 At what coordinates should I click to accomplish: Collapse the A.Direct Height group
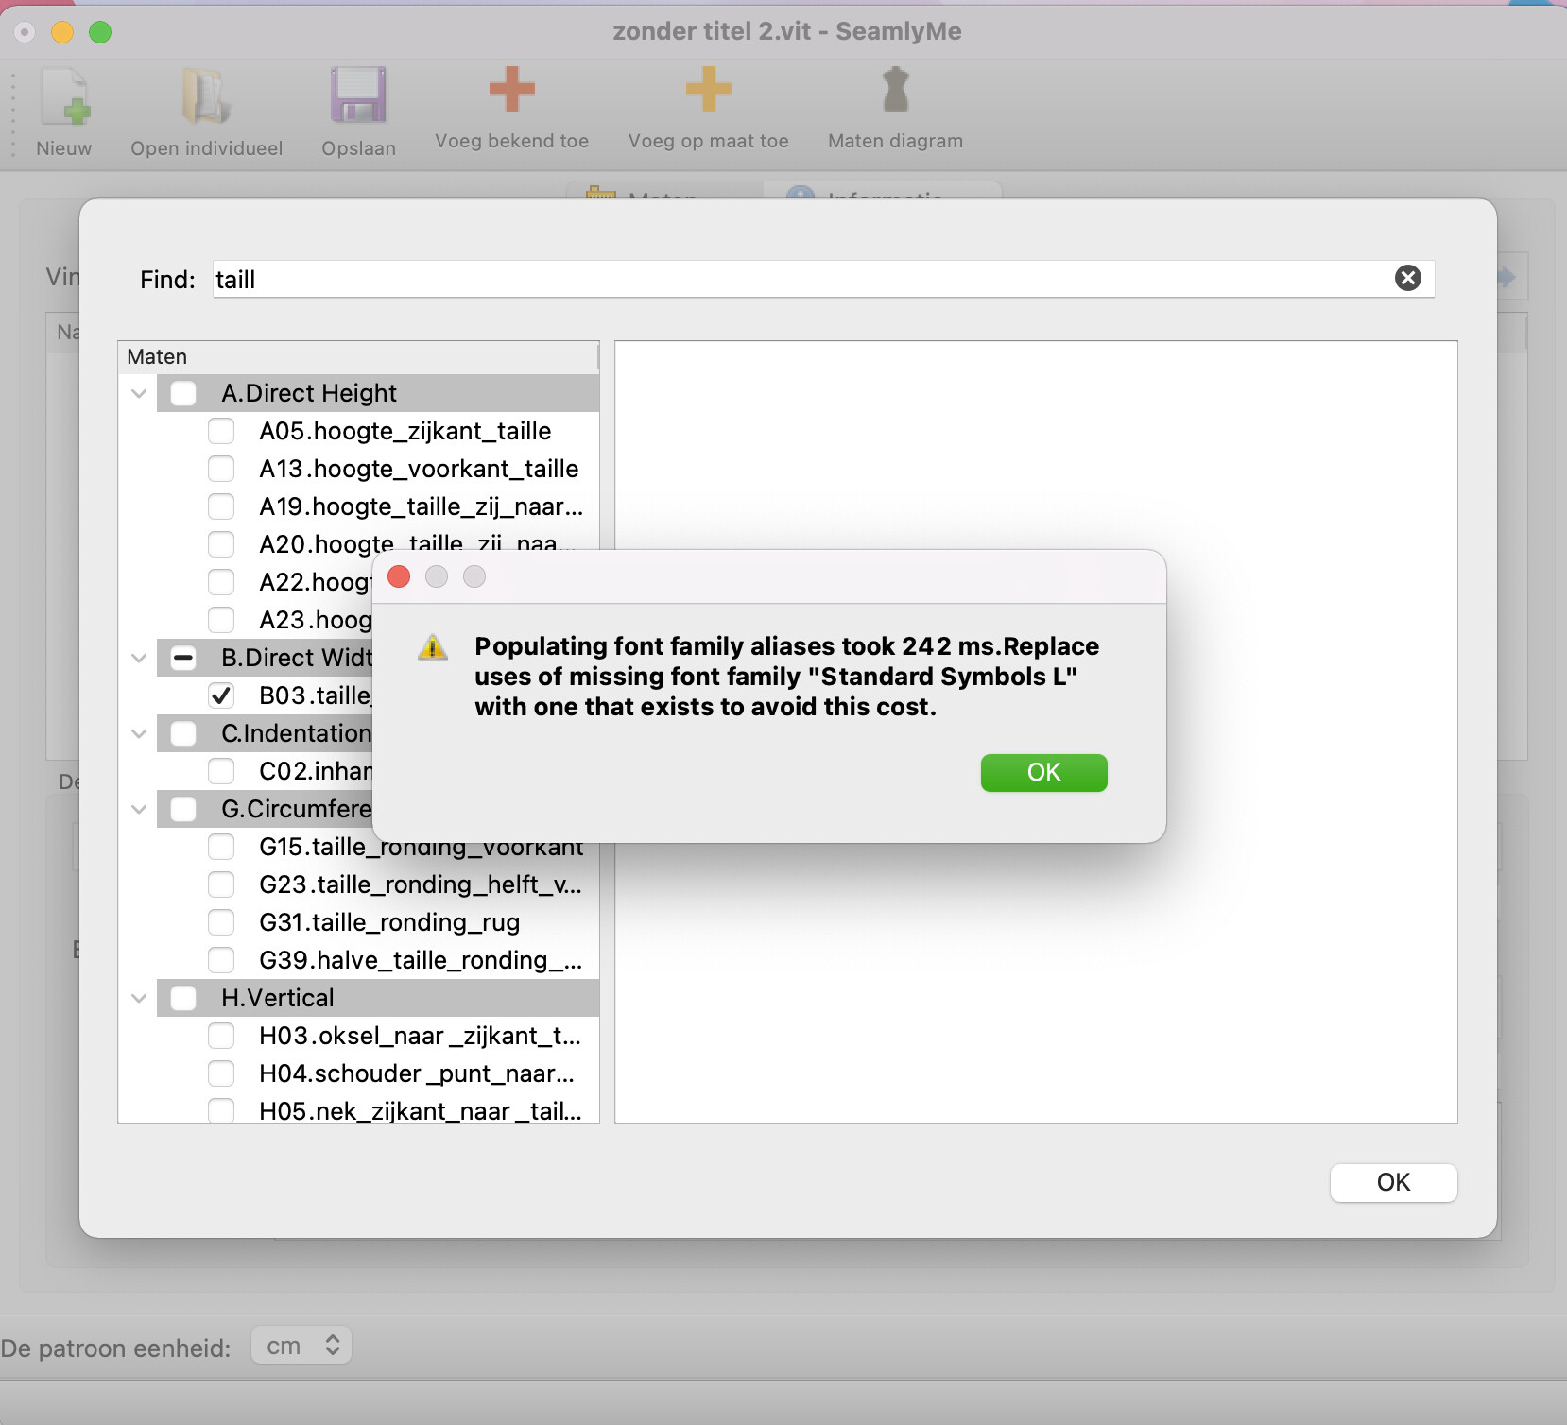coord(139,393)
